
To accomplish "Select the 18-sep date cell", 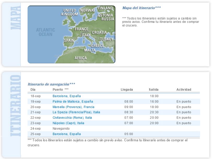I will click(35, 96).
